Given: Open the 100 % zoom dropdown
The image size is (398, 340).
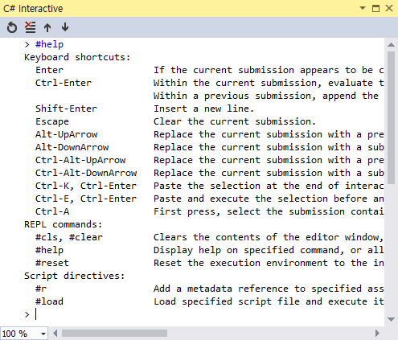Looking at the screenshot, I should 43,334.
